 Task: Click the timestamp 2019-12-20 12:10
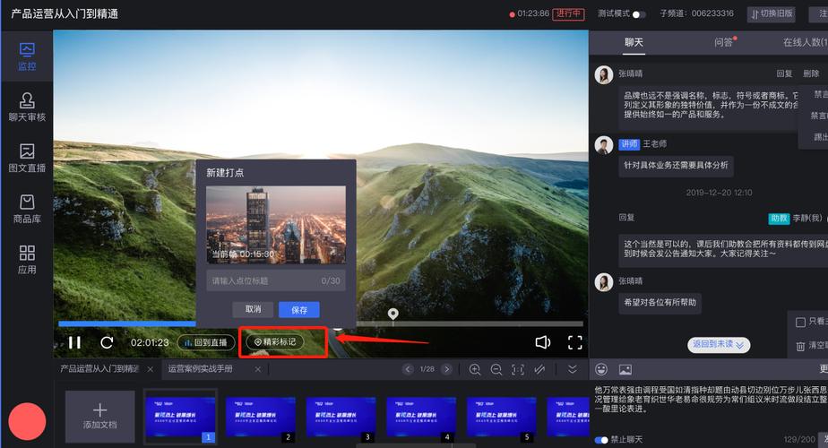(719, 193)
